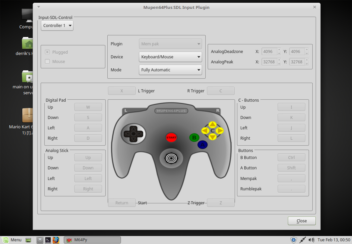Click C-Buttons Right mapping L
Image resolution: width=352 pixels, height=244 pixels.
point(291,138)
